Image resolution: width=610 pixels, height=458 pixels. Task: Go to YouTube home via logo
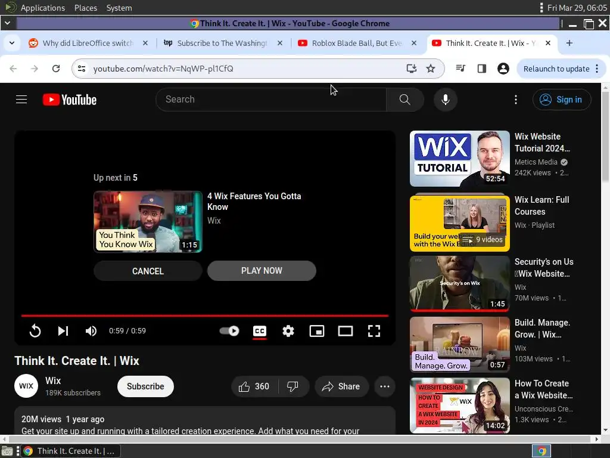click(x=70, y=100)
